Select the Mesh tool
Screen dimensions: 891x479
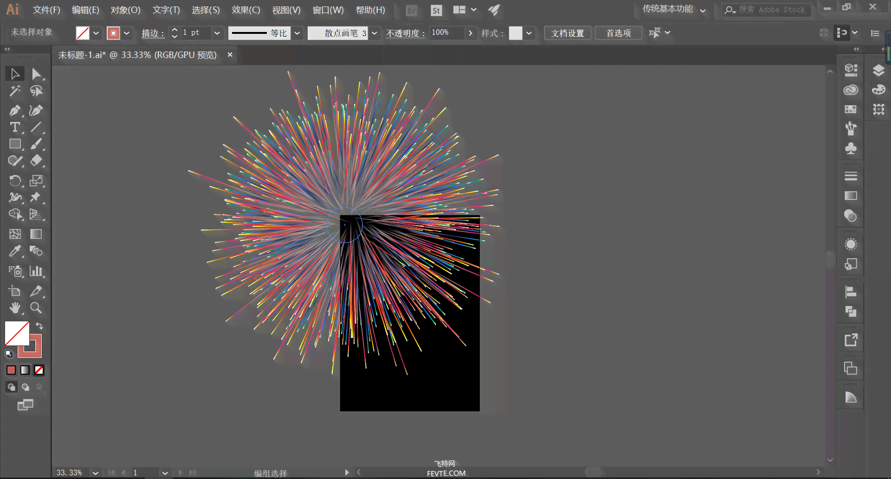15,234
